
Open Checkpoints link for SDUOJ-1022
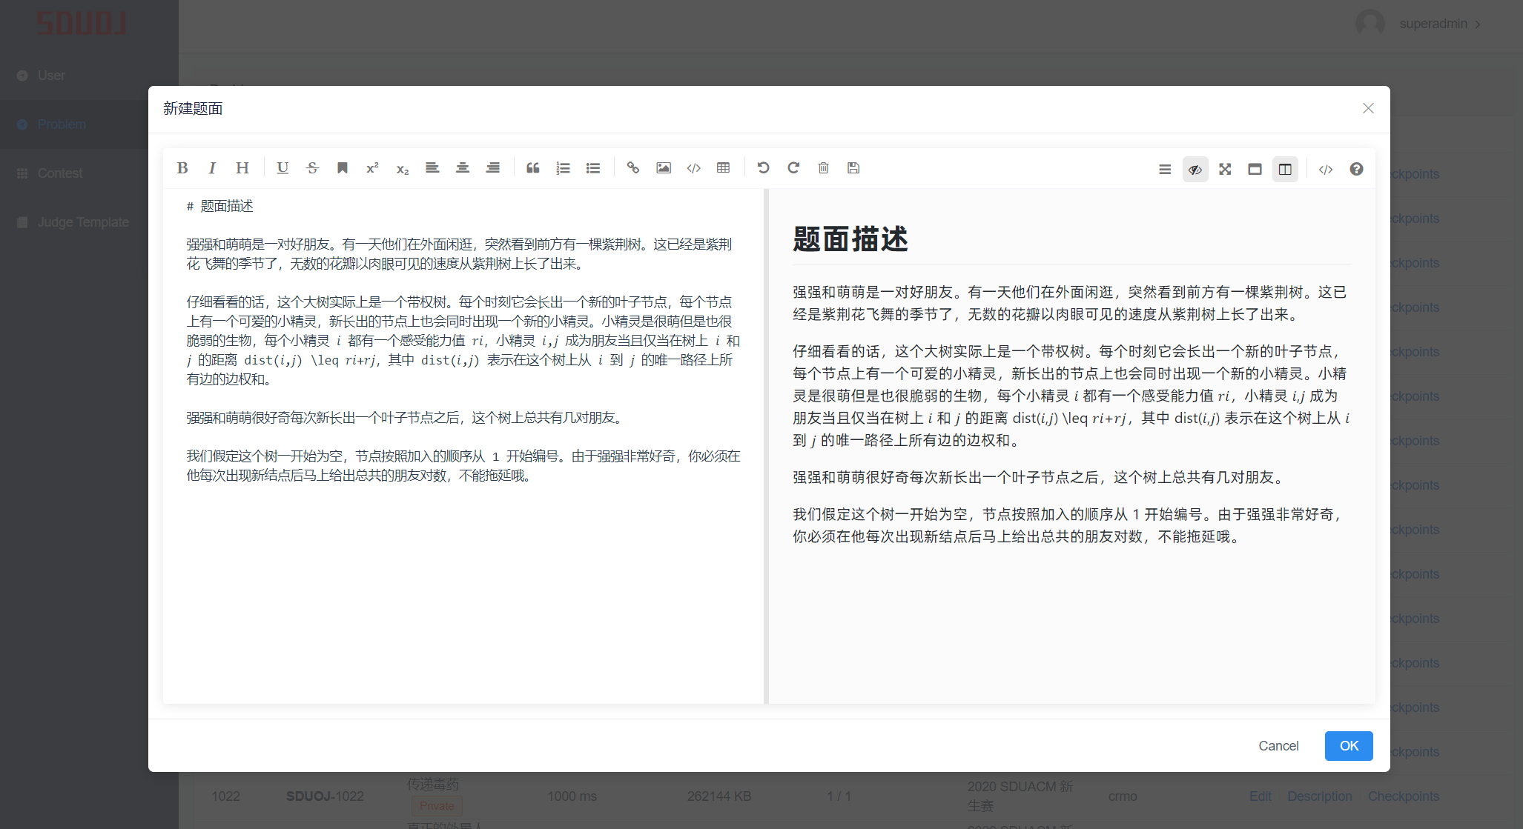coord(1404,796)
